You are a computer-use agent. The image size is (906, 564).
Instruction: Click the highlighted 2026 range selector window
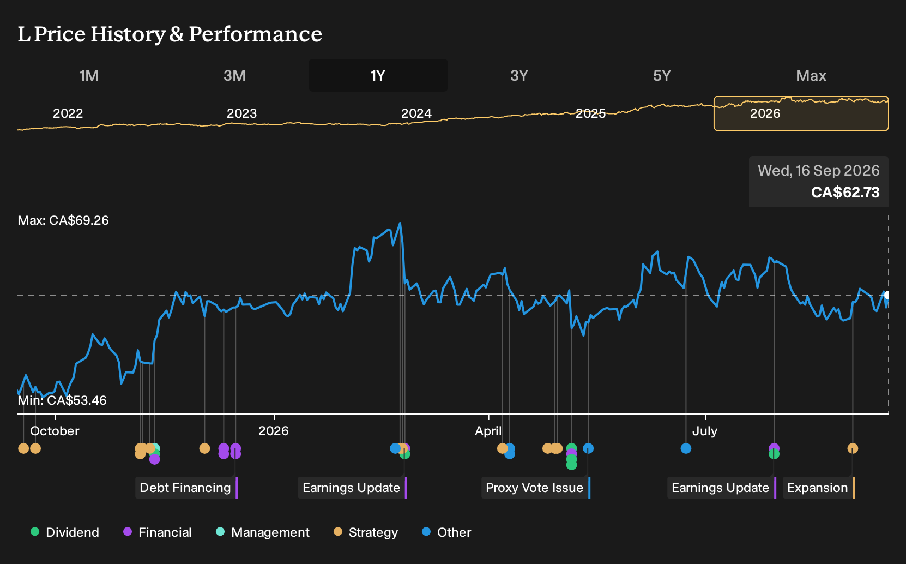click(x=801, y=113)
